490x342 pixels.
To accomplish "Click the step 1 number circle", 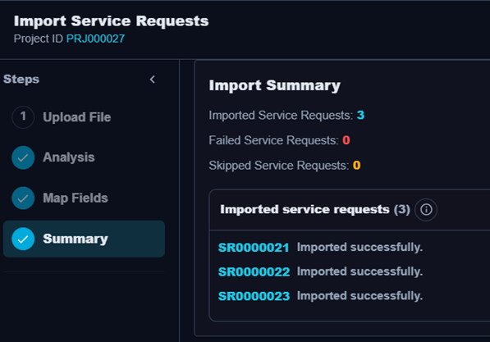I will click(23, 117).
